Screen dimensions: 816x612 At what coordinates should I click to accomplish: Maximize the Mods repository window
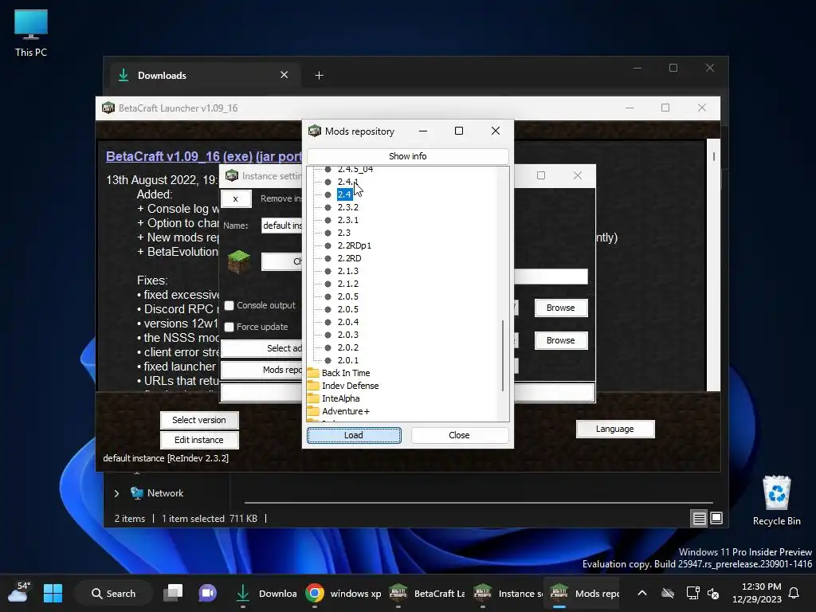(459, 131)
